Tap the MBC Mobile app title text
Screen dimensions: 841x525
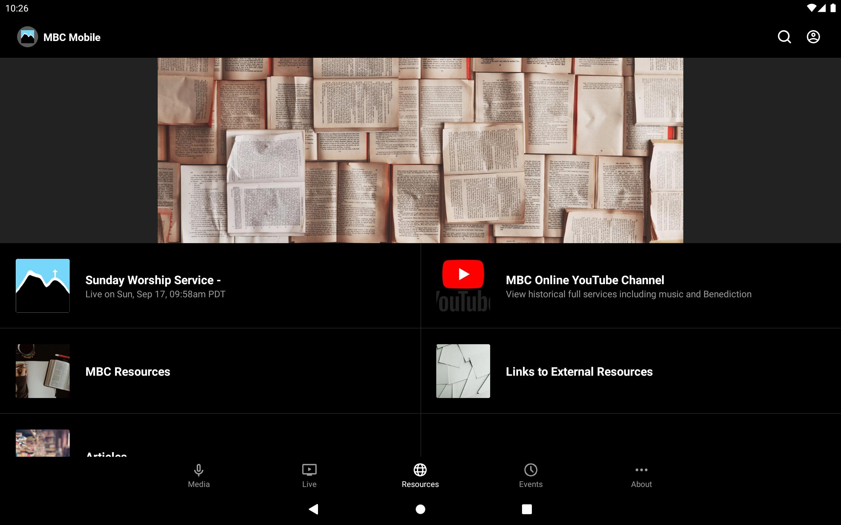click(72, 37)
